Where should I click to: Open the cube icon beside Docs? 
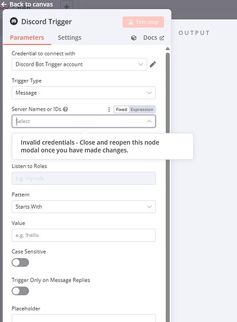(134, 38)
